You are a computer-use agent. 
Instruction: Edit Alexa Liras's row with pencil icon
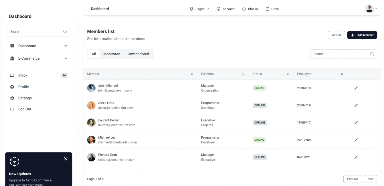point(356,105)
